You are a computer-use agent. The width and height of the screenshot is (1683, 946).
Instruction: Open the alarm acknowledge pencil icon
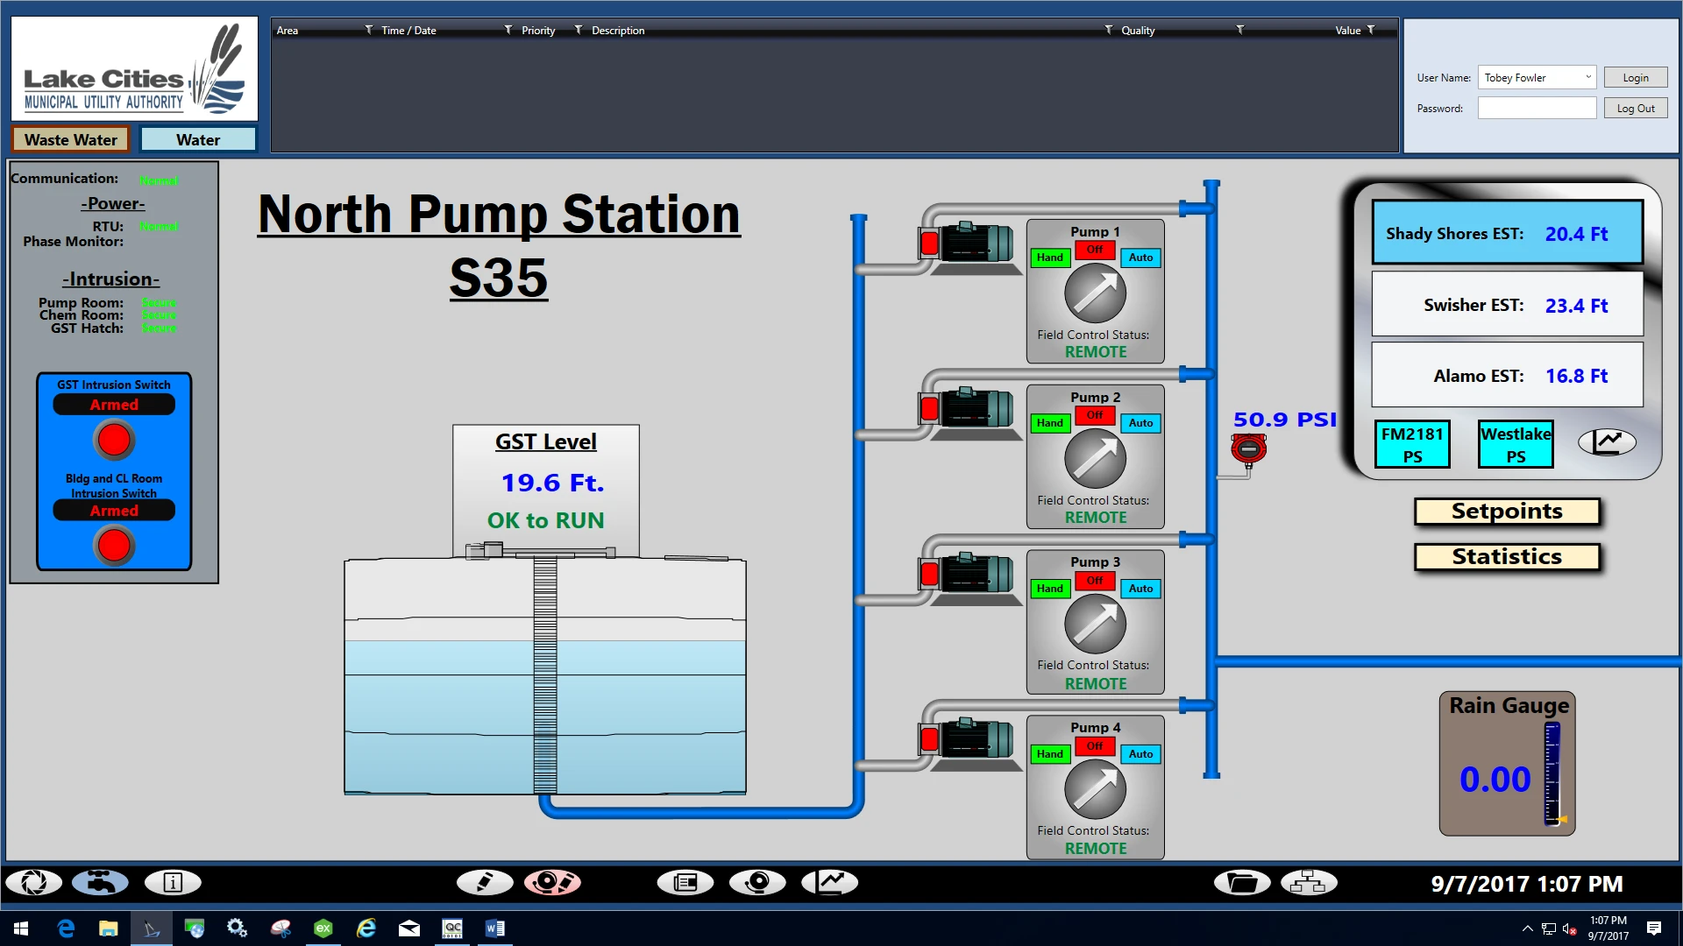pyautogui.click(x=485, y=883)
